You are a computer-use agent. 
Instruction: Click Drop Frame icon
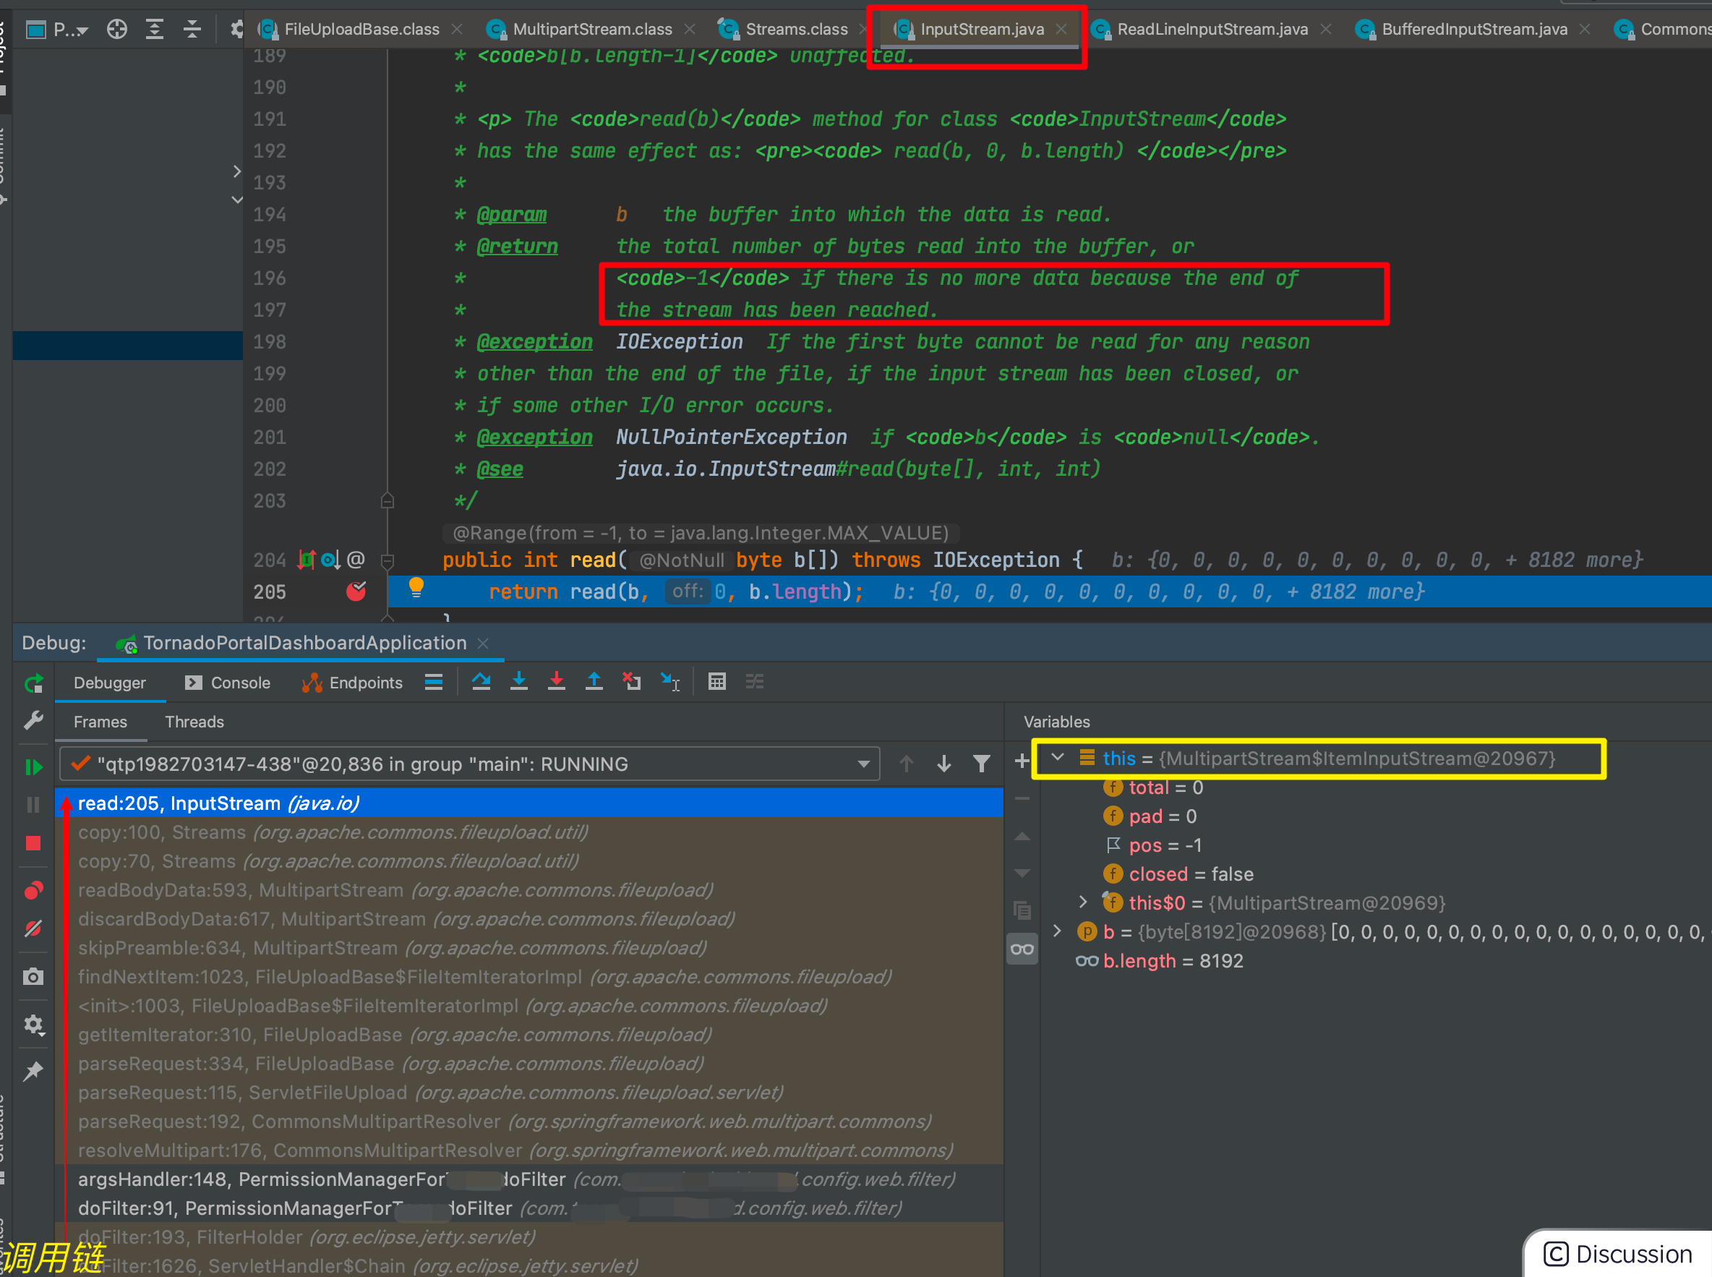[633, 682]
